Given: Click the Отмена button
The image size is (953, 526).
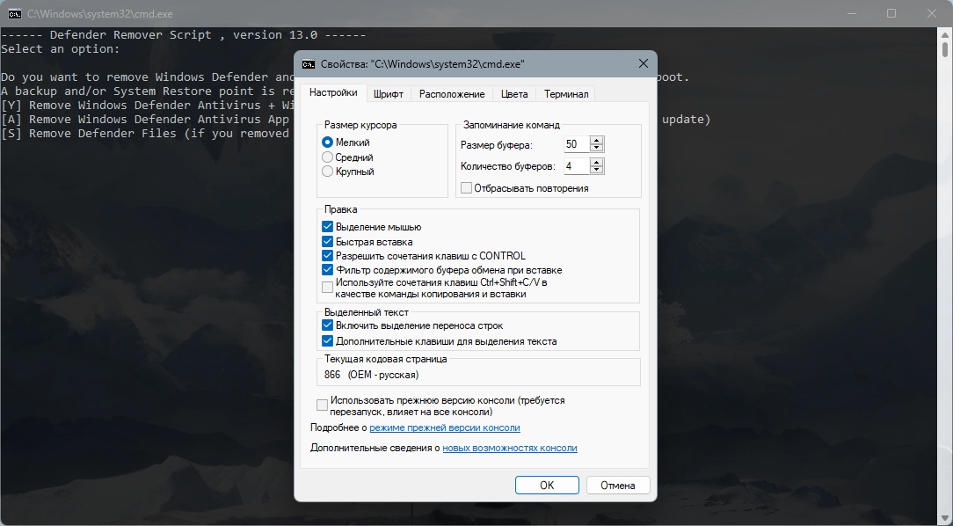Looking at the screenshot, I should [618, 486].
